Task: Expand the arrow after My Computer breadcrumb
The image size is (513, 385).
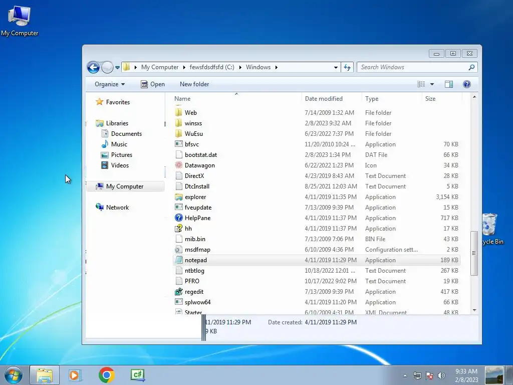Action: tap(184, 67)
